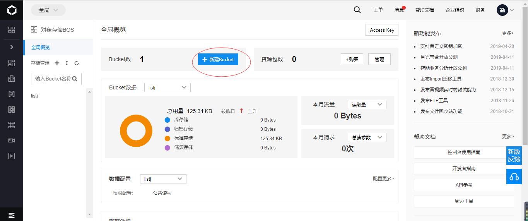This screenshot has height=221, width=528.
Task: Click the purple 低频存储 legend dot
Action: click(167, 147)
